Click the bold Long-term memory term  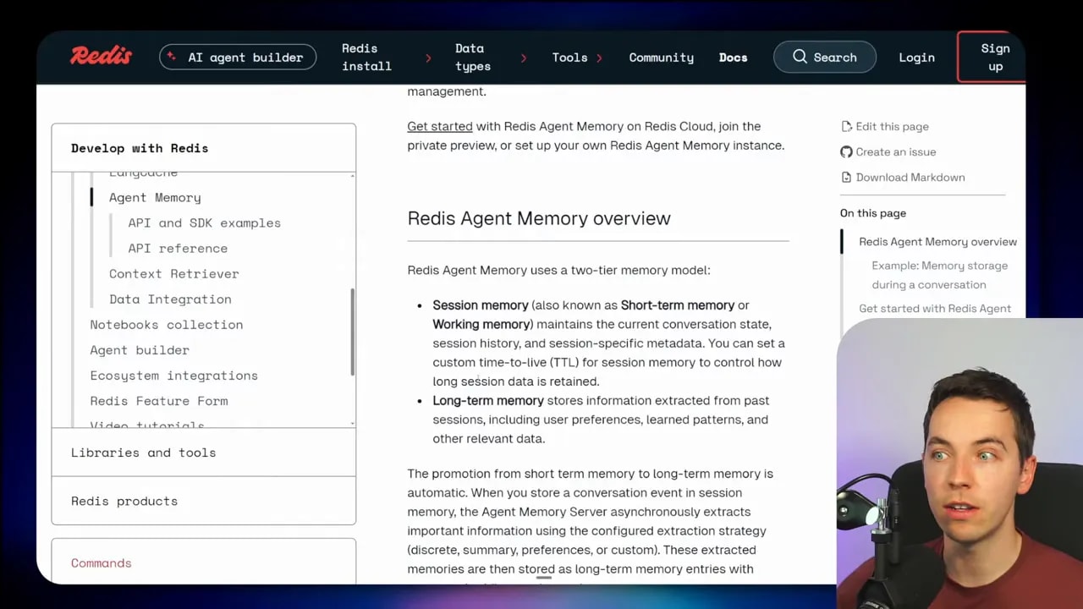tap(488, 400)
